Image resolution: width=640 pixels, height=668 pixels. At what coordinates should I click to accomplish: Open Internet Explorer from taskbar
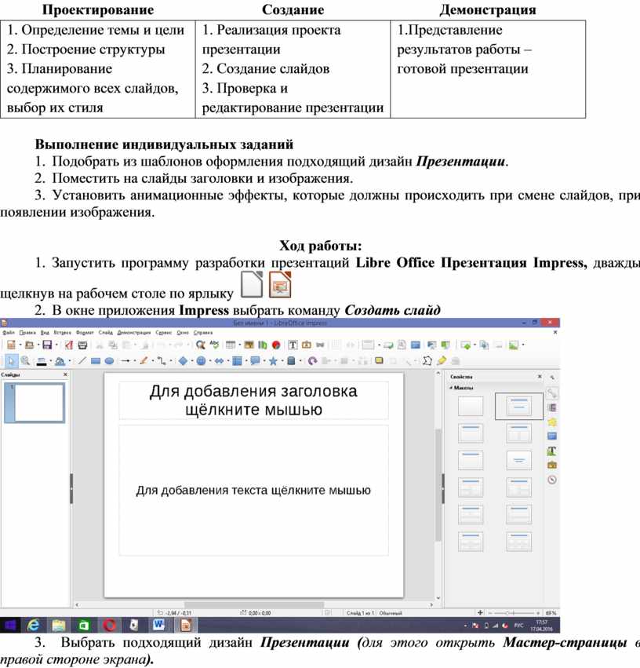33,625
